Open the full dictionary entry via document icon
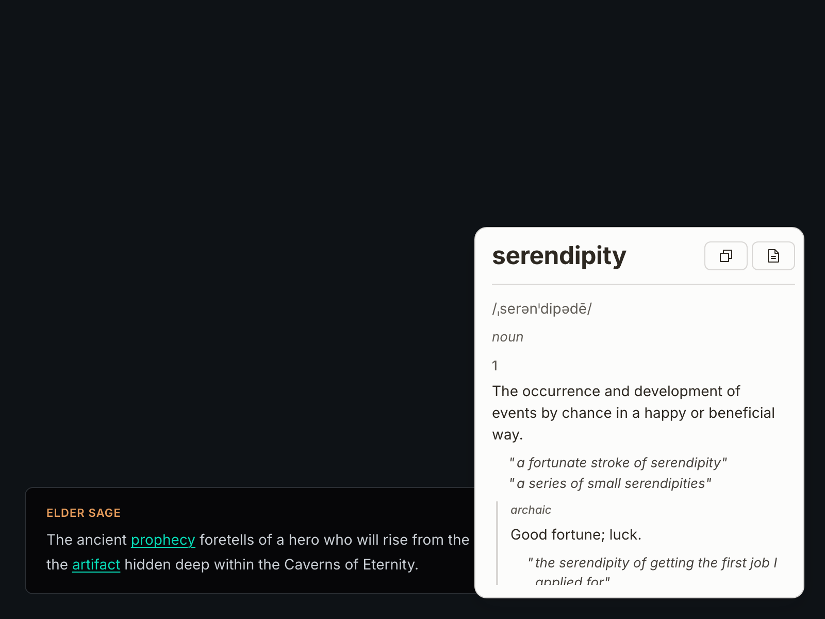825x619 pixels. [x=773, y=256]
